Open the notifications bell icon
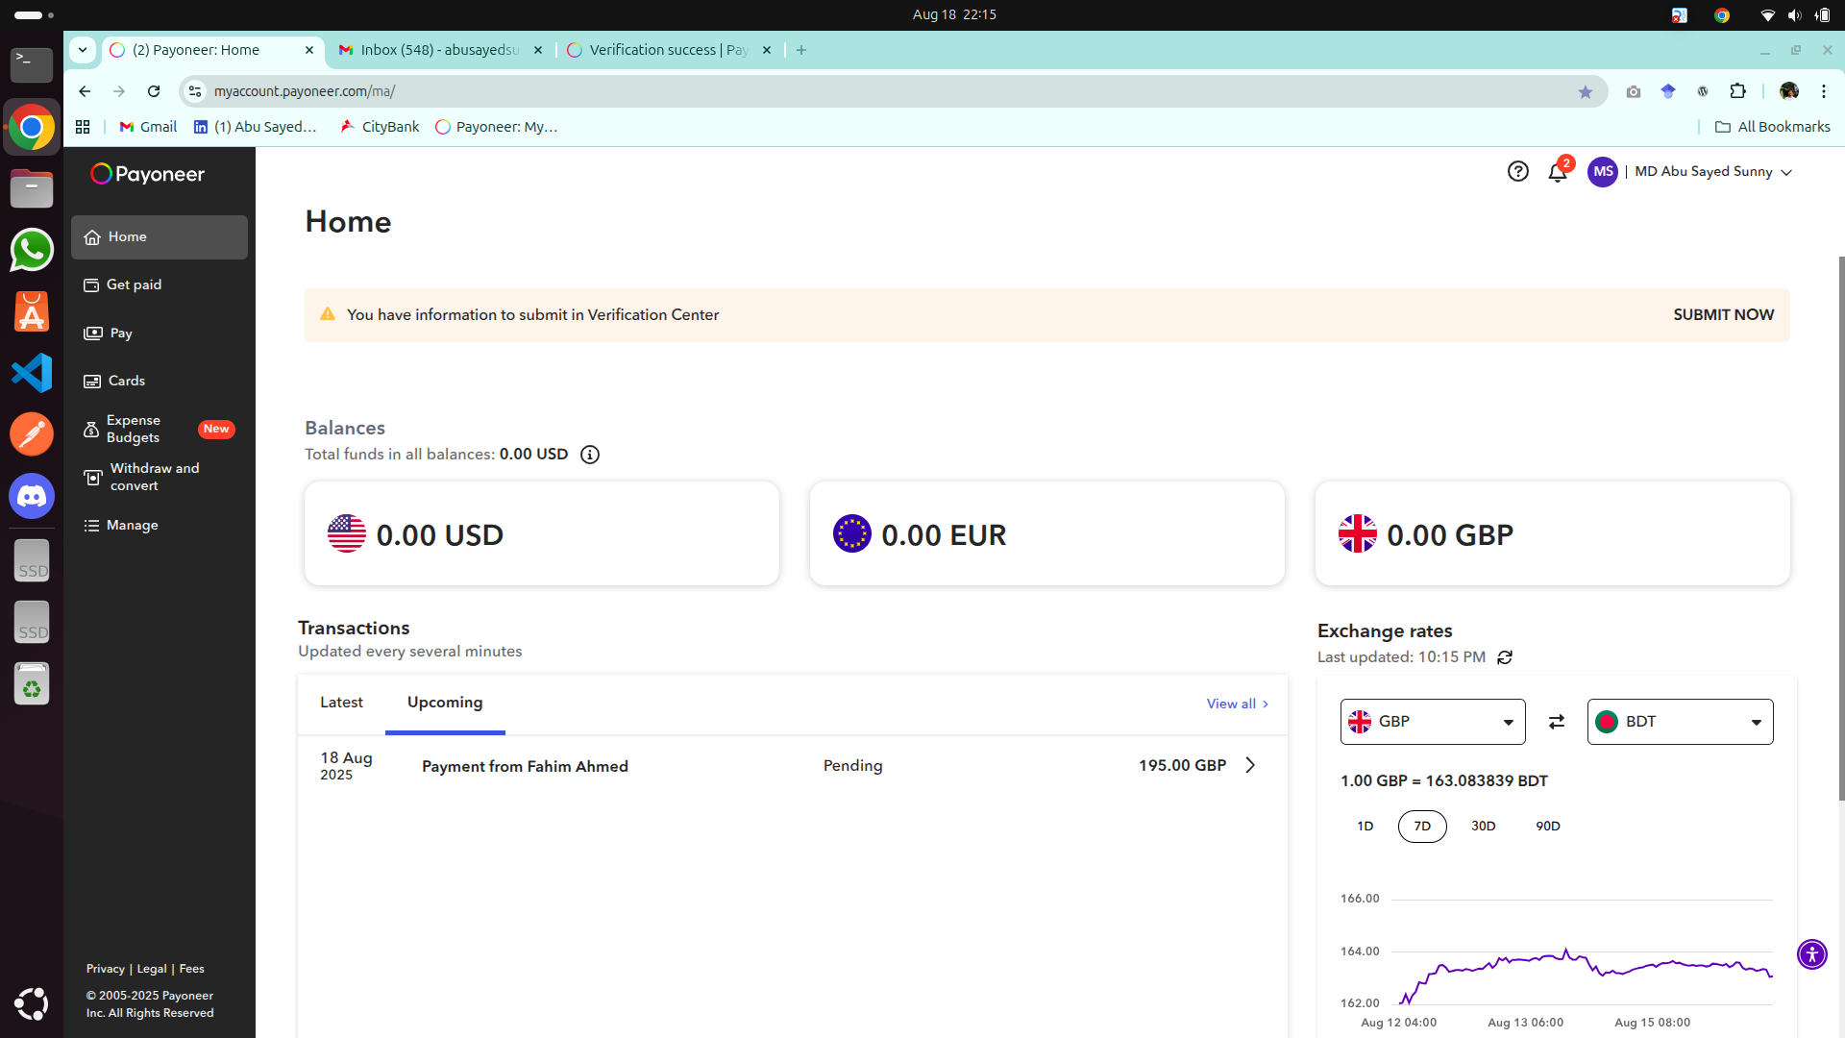1845x1038 pixels. click(x=1557, y=173)
